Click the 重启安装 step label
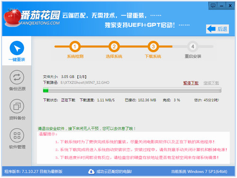This screenshot has width=237, height=178. click(193, 56)
